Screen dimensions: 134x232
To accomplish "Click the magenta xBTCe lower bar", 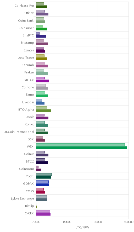I will (42, 81).
